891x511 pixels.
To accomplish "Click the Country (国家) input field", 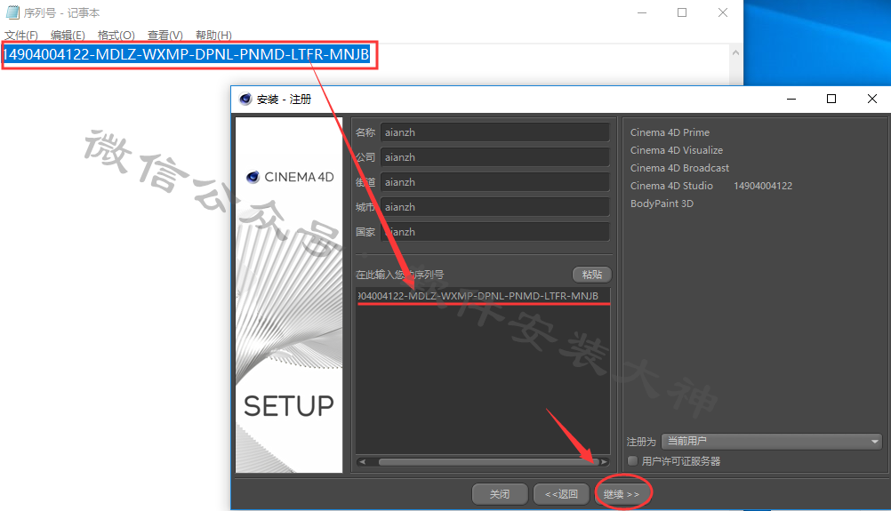I will click(x=495, y=232).
